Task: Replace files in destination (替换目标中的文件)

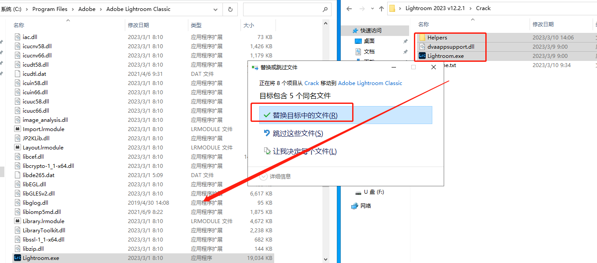Action: (x=346, y=115)
